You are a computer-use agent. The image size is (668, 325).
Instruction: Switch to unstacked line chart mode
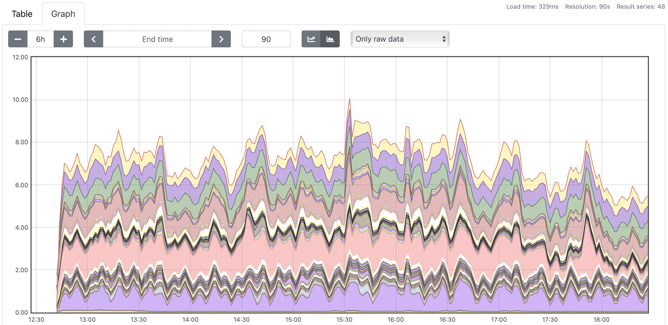click(x=311, y=39)
